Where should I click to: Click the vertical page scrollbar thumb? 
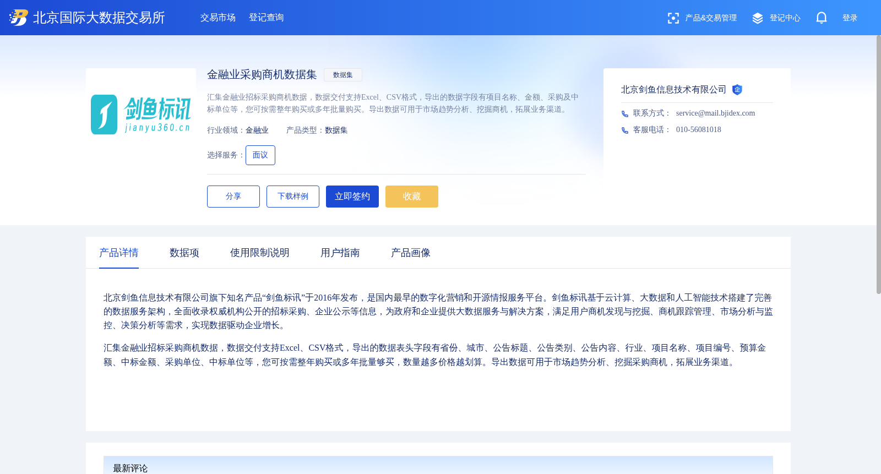[x=879, y=165]
